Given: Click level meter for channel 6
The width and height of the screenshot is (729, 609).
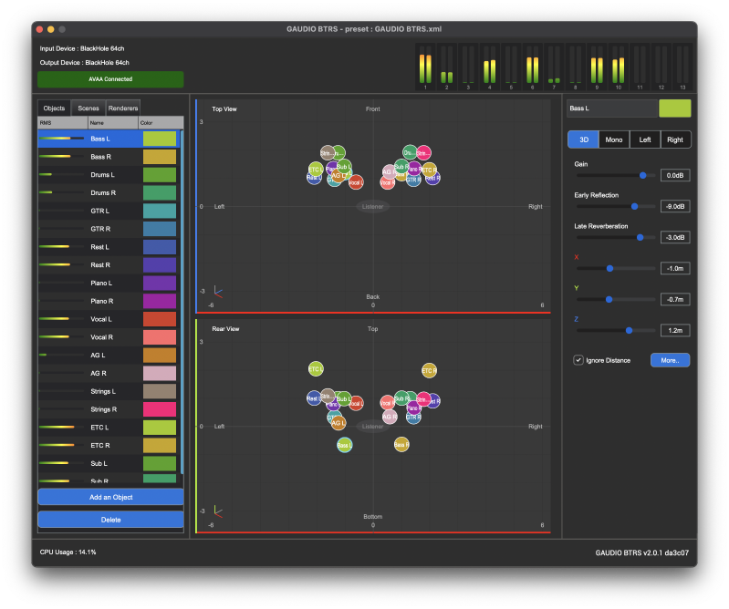Looking at the screenshot, I should pos(532,67).
